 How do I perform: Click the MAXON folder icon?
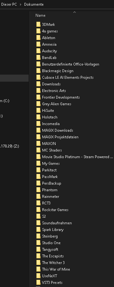coord(38,144)
